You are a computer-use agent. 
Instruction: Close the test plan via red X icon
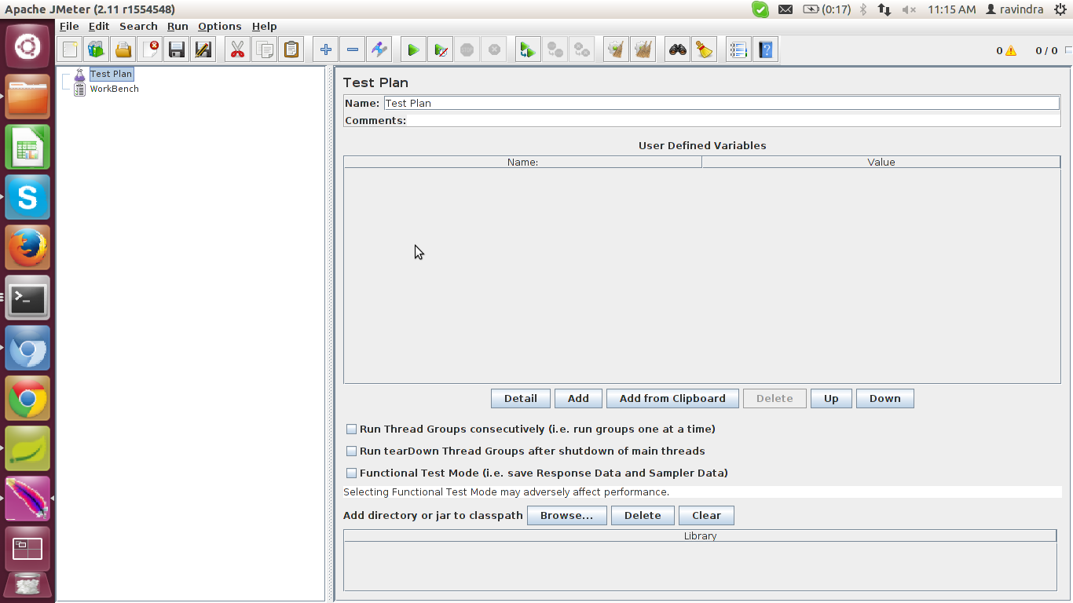coord(150,50)
